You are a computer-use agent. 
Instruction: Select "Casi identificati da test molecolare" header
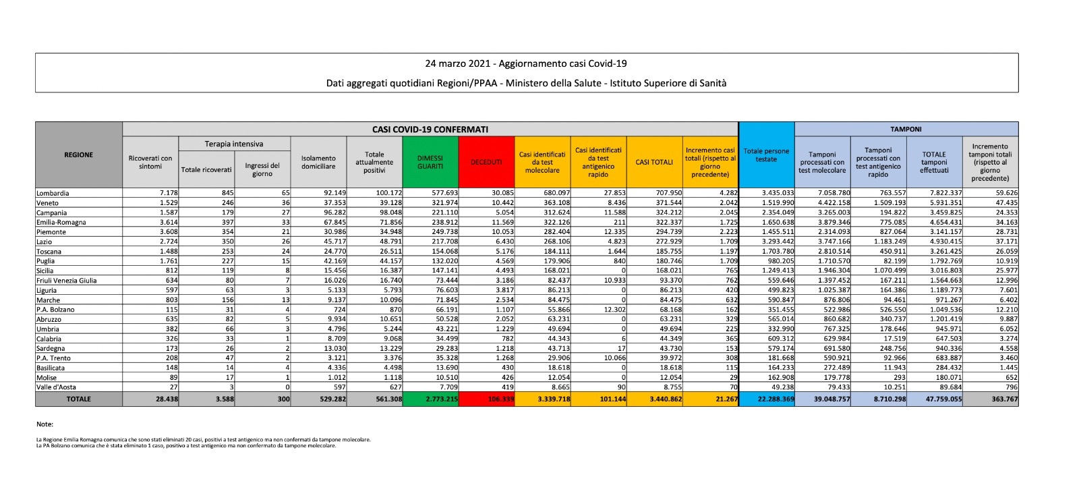coord(542,162)
